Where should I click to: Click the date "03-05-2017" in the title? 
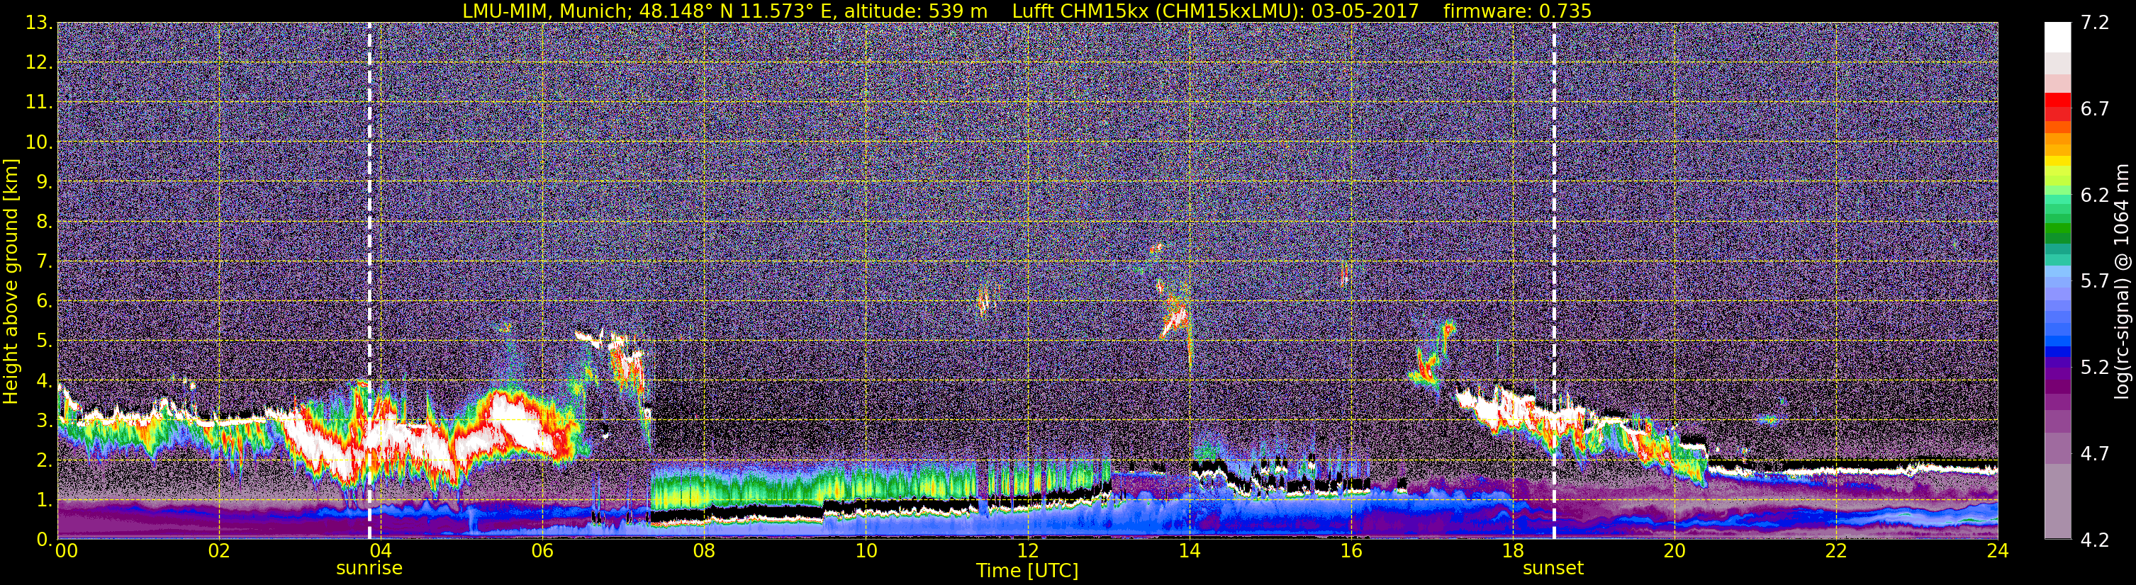click(x=1365, y=11)
